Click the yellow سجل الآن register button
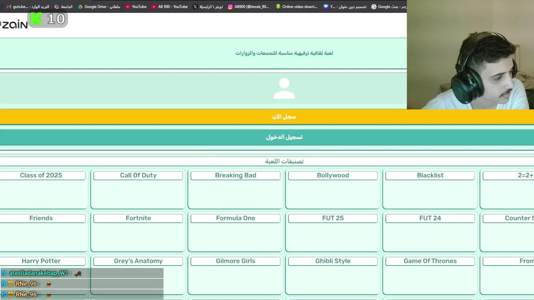 [x=267, y=117]
